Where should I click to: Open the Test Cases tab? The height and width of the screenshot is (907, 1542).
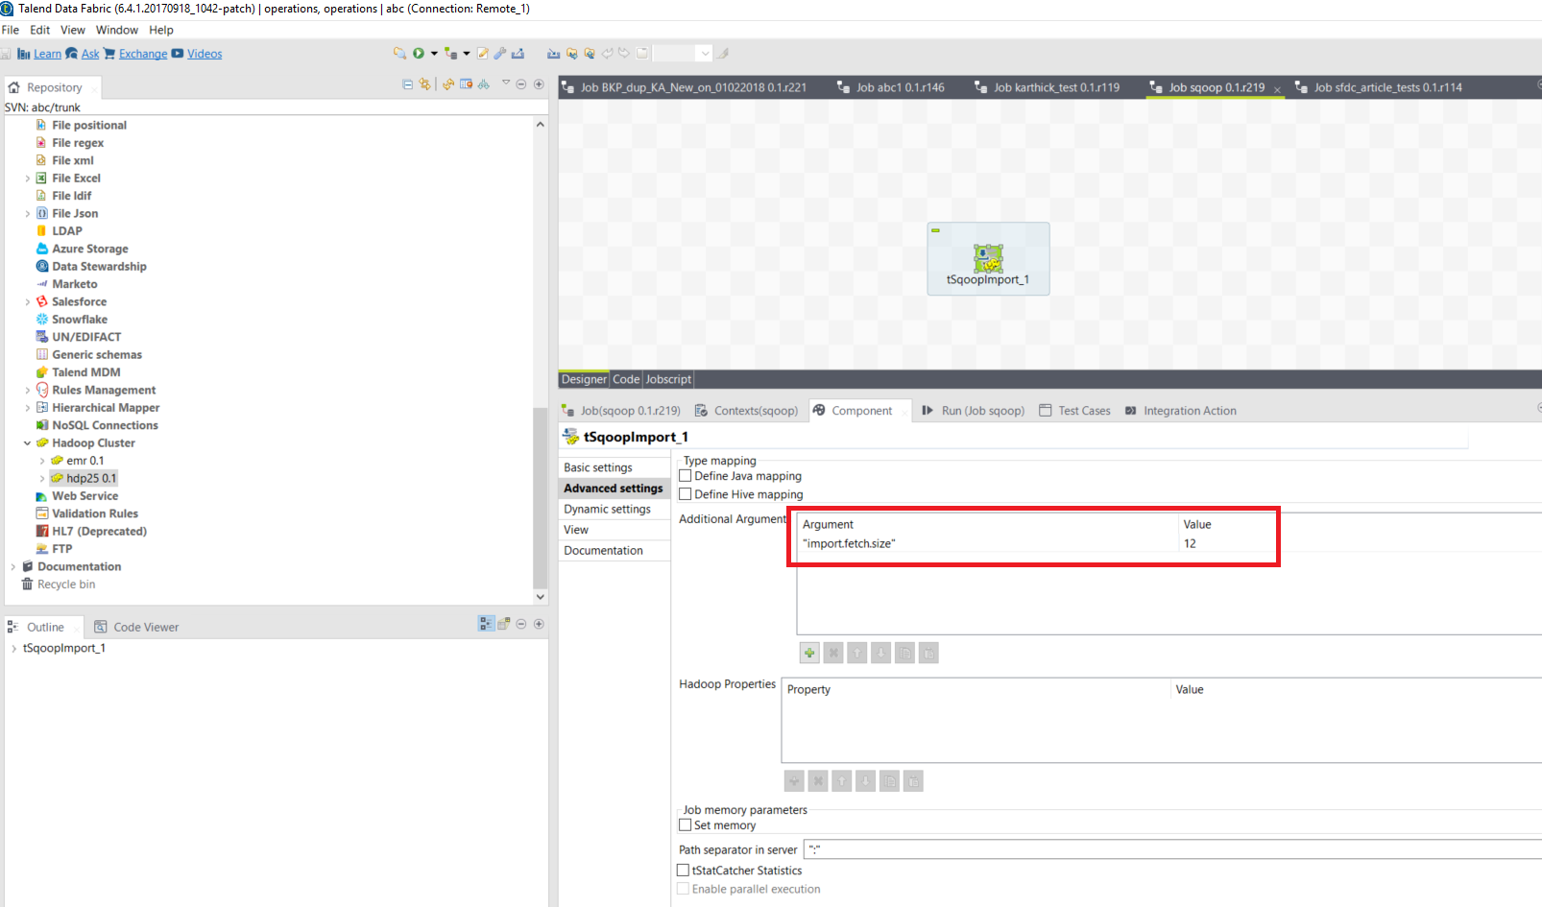coord(1083,410)
